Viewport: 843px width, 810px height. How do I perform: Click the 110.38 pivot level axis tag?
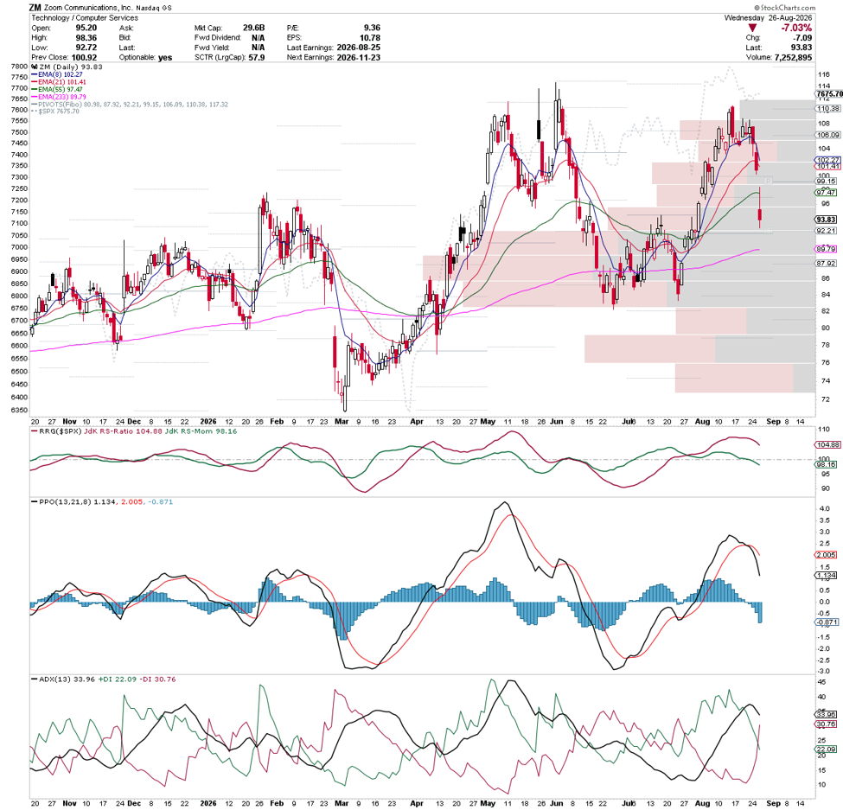point(828,109)
